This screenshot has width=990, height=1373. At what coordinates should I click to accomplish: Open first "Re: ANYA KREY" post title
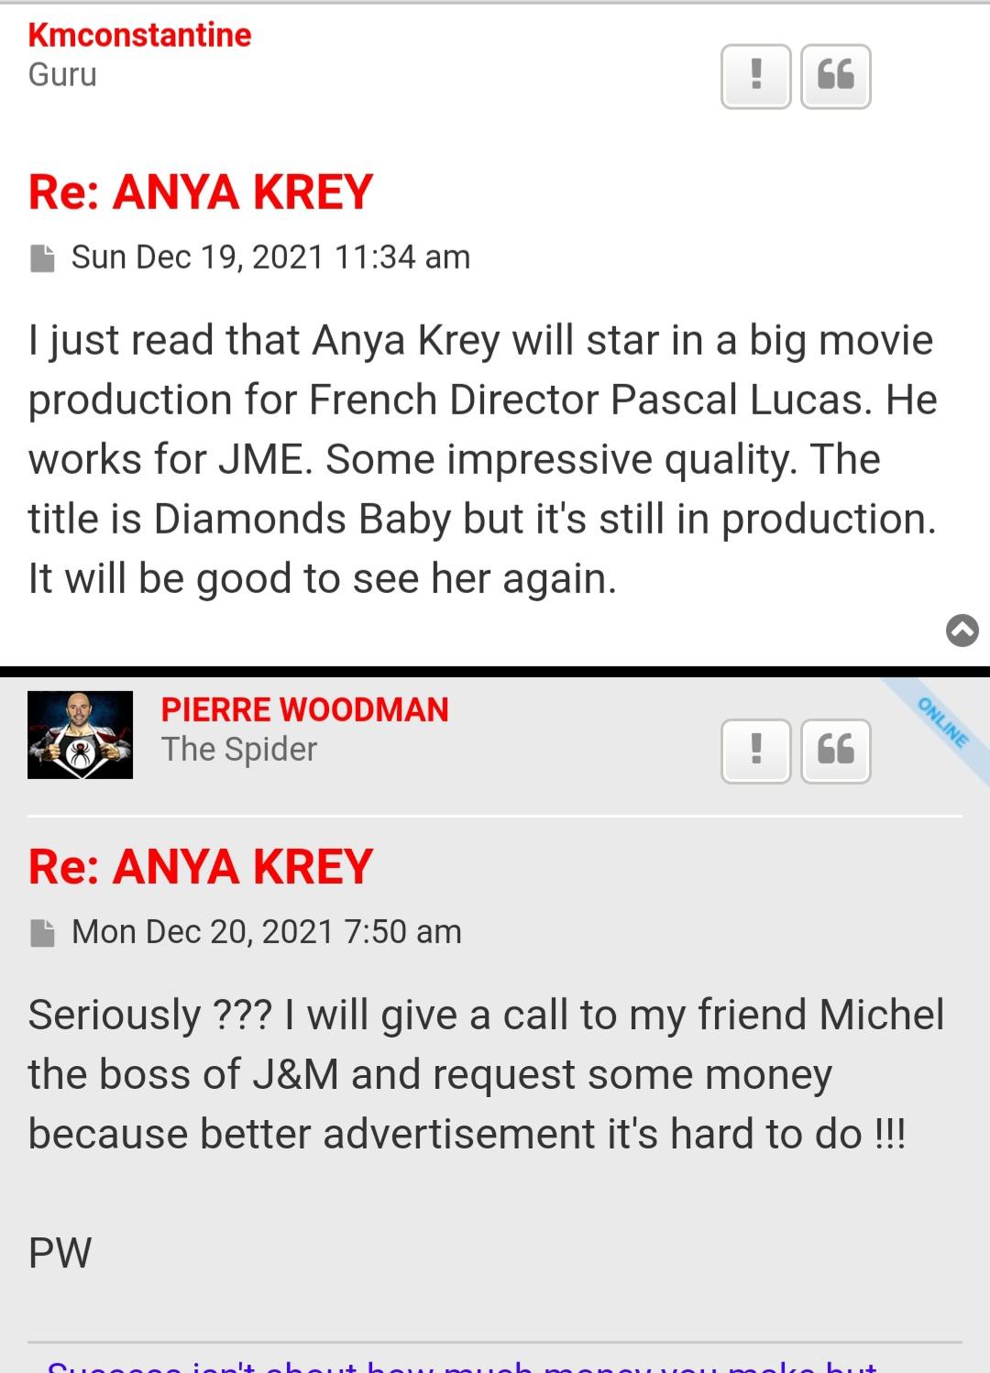(x=201, y=192)
